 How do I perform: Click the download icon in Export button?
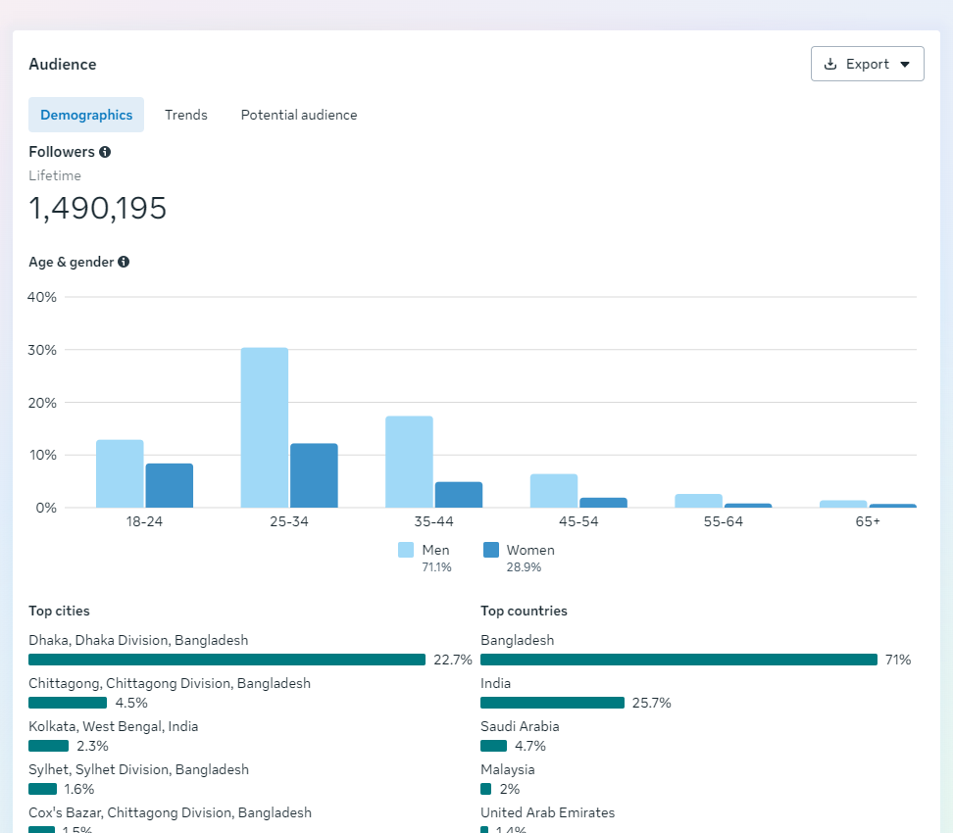(x=830, y=64)
